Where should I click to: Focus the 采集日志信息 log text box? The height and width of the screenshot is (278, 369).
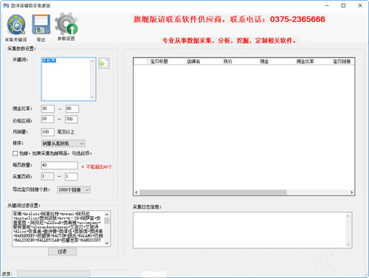[x=243, y=230]
